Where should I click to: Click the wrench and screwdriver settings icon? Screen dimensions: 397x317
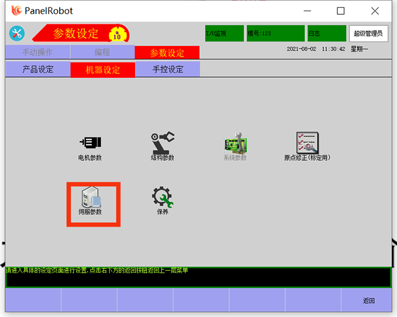pos(17,33)
